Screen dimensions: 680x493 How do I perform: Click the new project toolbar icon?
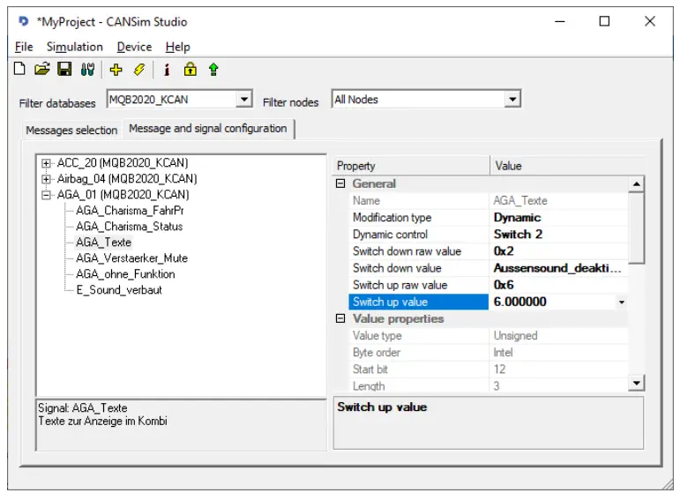point(19,70)
